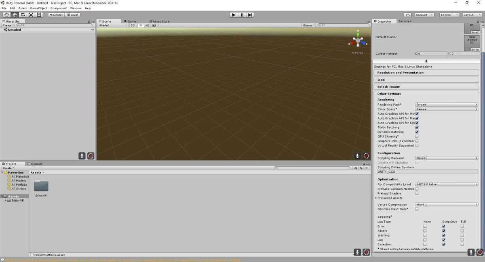Toggle scene lighting in the Scene view
485x262 pixels.
pyautogui.click(x=140, y=25)
